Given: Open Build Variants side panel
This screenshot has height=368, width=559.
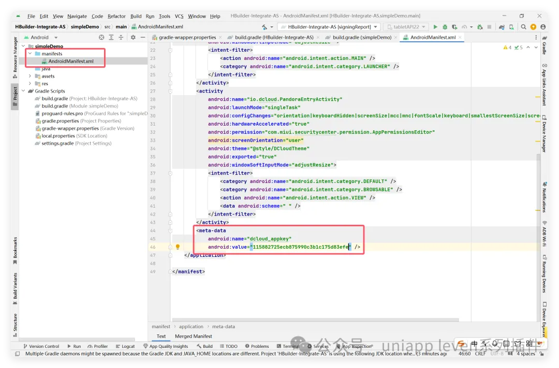Looking at the screenshot, I should [15, 288].
